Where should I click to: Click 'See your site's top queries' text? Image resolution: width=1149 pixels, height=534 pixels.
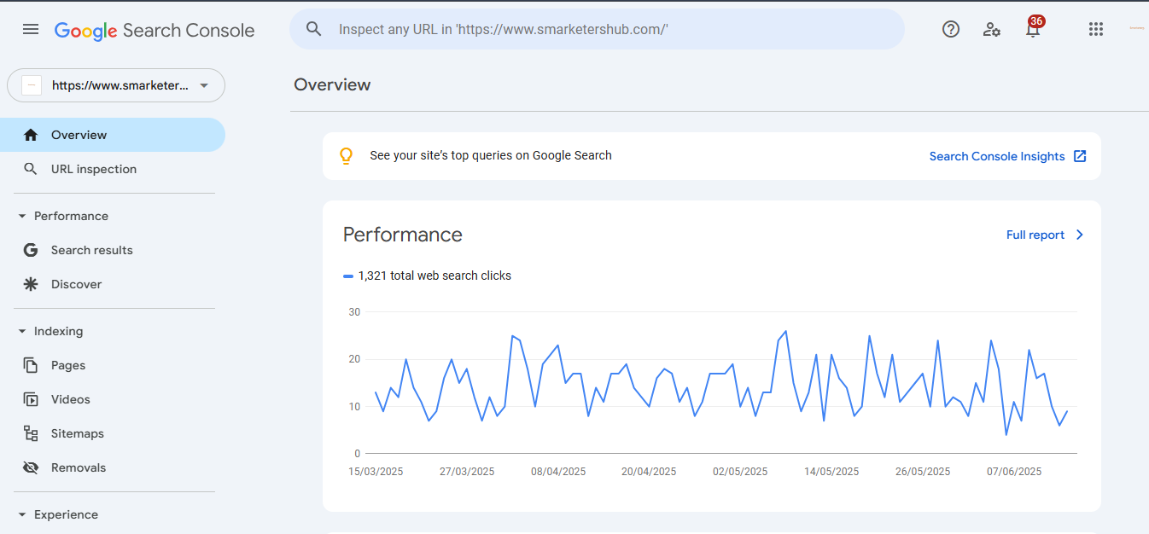[x=491, y=155]
